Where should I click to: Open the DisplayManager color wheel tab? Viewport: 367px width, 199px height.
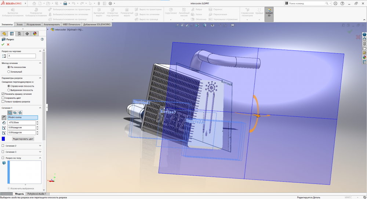tap(35, 33)
